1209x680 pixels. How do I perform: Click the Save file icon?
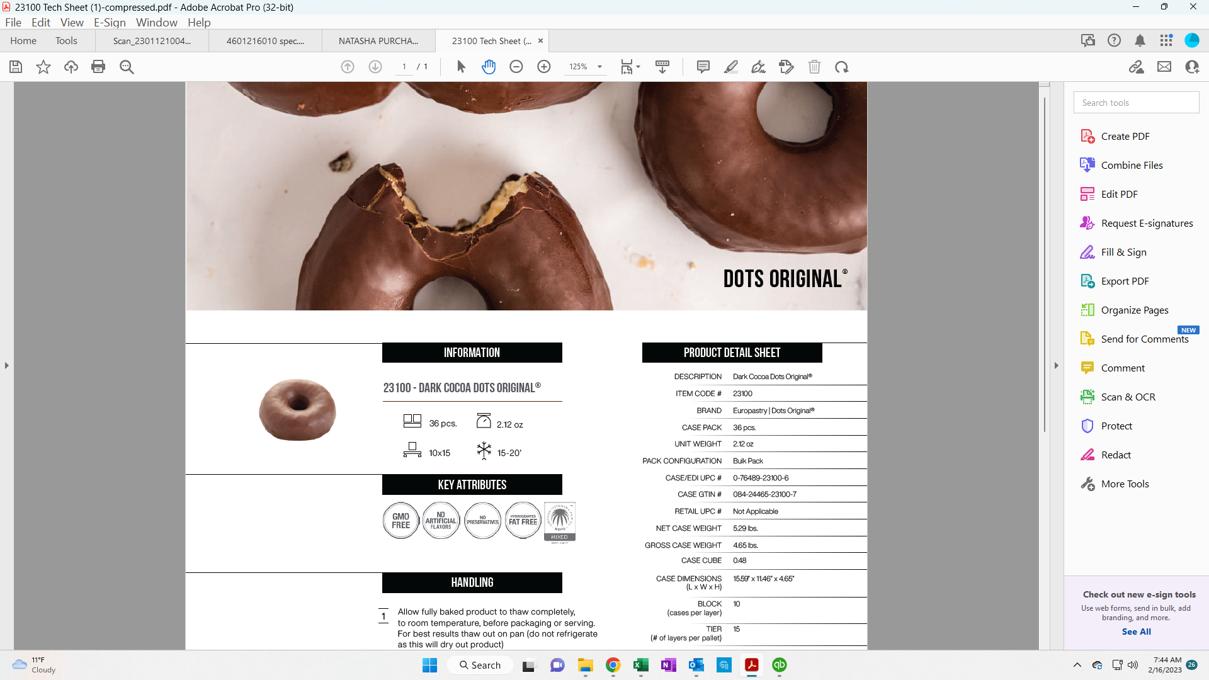(x=16, y=67)
